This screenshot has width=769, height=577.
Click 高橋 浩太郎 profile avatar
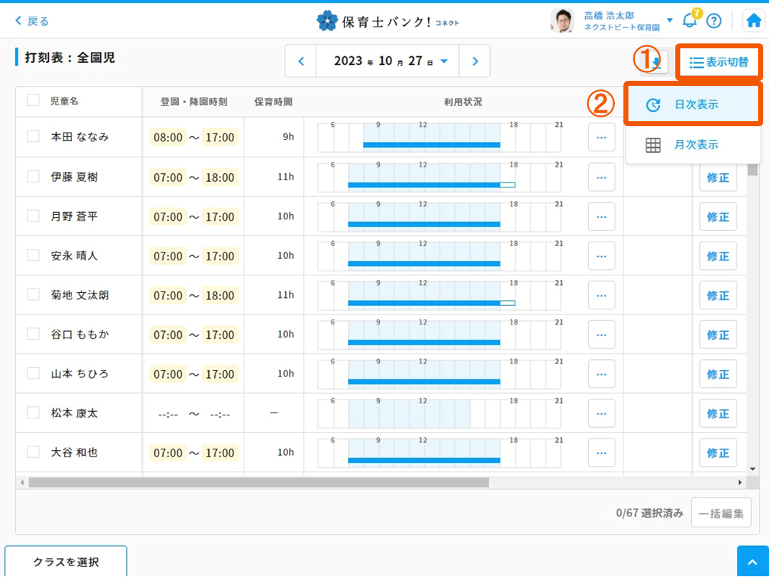click(x=561, y=20)
